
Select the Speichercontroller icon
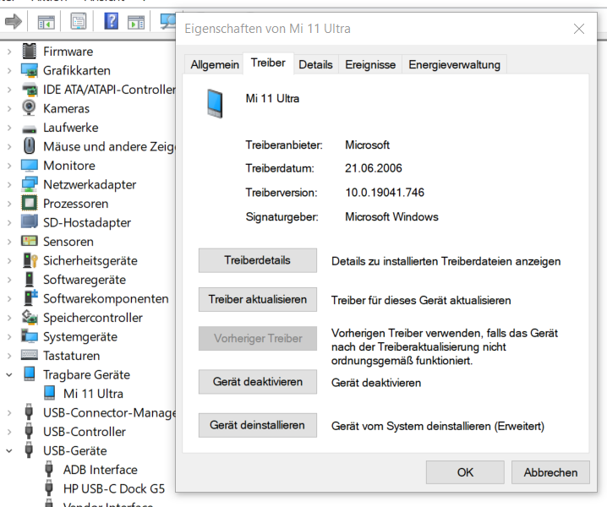click(30, 317)
